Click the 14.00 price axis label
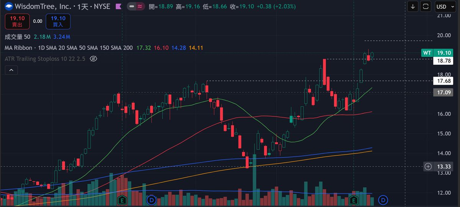This screenshot has height=207, width=460. click(444, 153)
